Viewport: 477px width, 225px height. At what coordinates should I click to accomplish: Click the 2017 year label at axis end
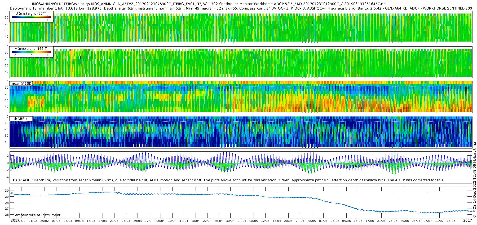[467, 220]
